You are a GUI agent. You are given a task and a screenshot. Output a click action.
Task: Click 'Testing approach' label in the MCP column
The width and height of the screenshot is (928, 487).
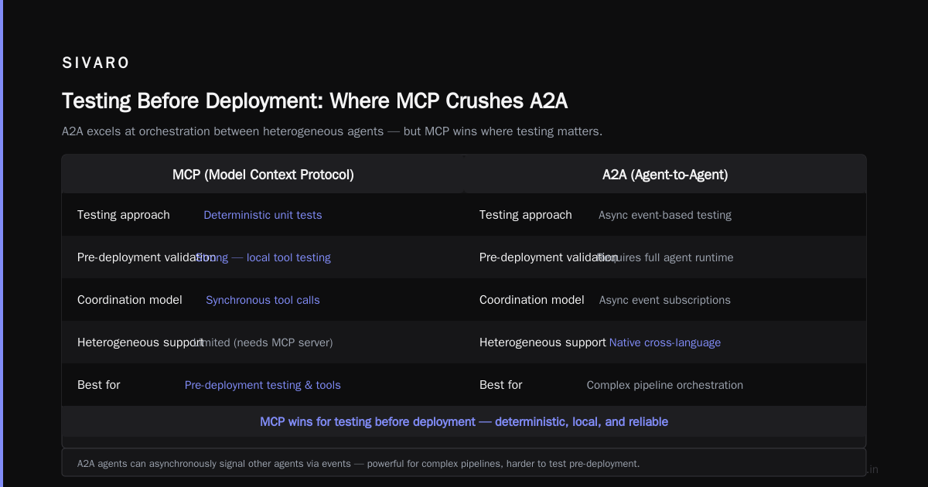pyautogui.click(x=124, y=215)
